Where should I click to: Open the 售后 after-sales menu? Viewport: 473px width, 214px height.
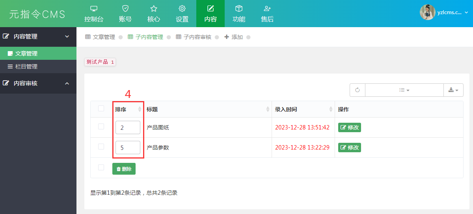267,14
